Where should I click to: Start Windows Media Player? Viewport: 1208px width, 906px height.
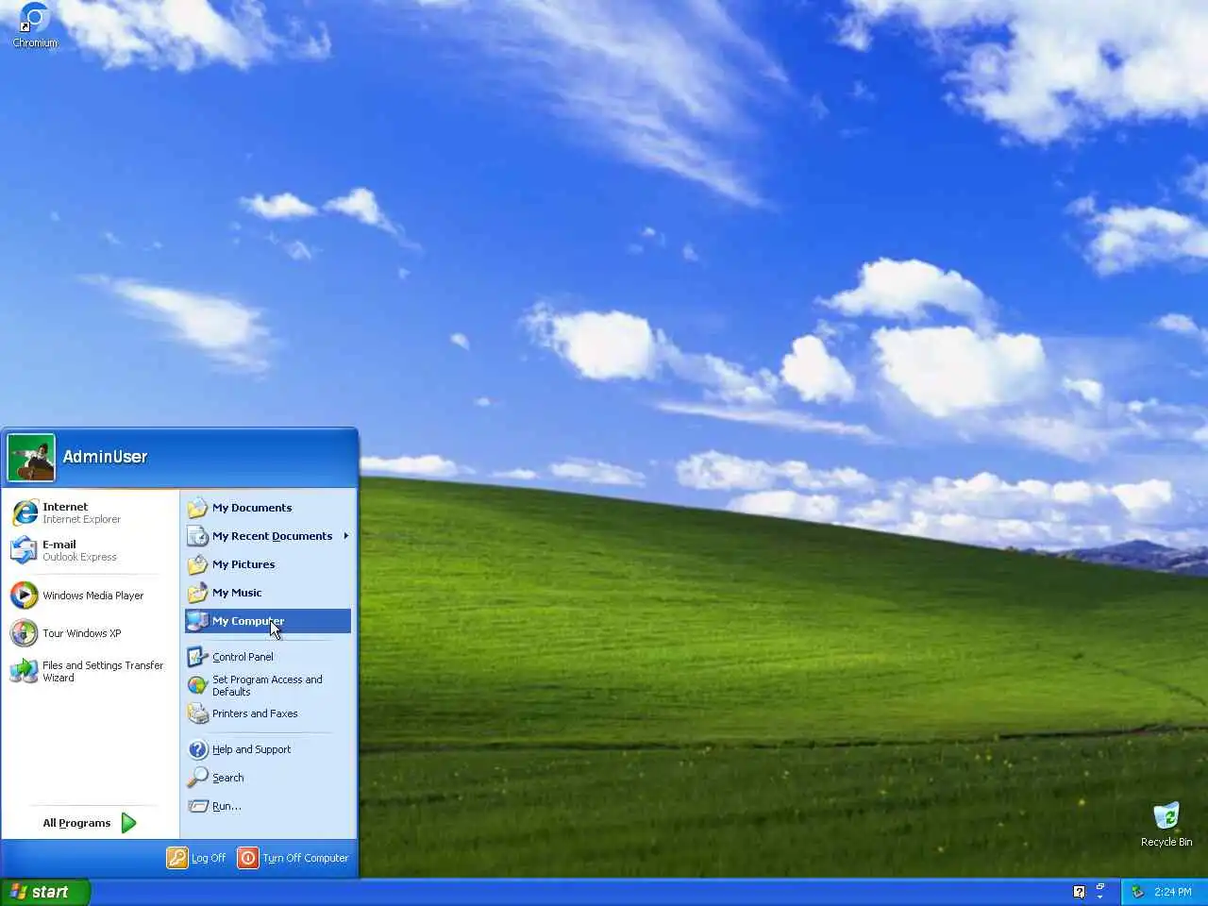(x=90, y=596)
